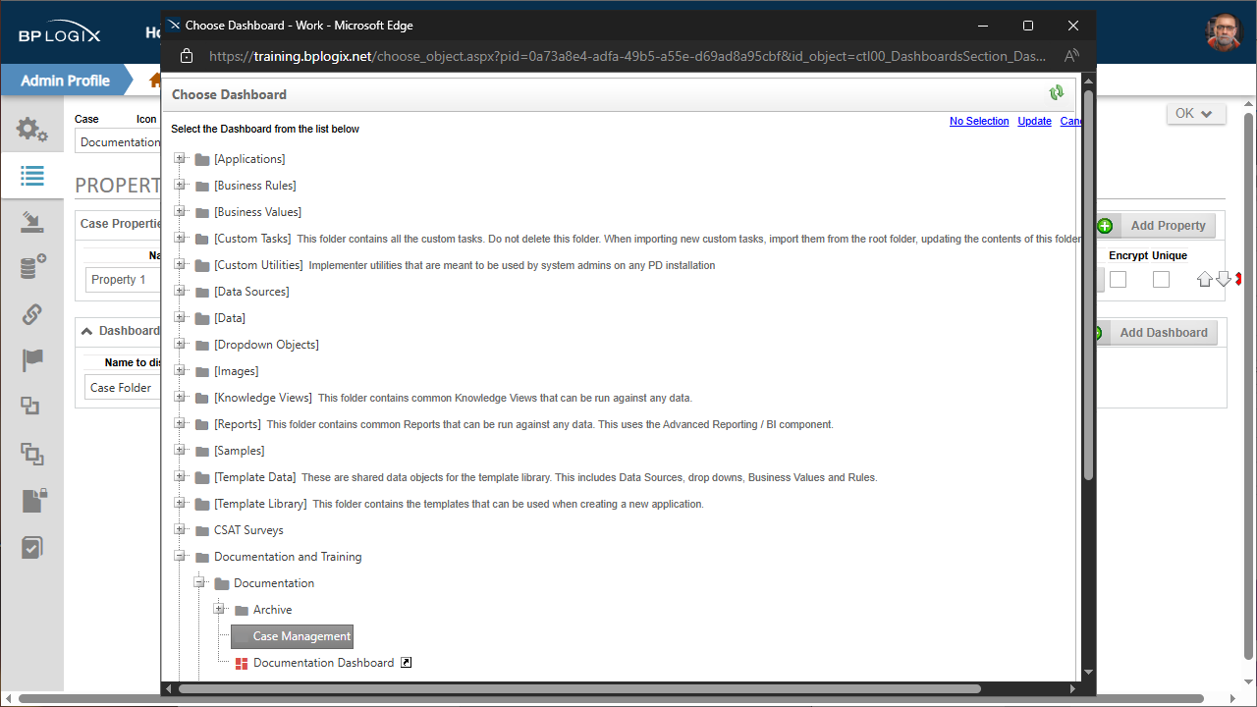Select the [Business Values] folder label
The height and width of the screenshot is (707, 1257).
click(257, 212)
